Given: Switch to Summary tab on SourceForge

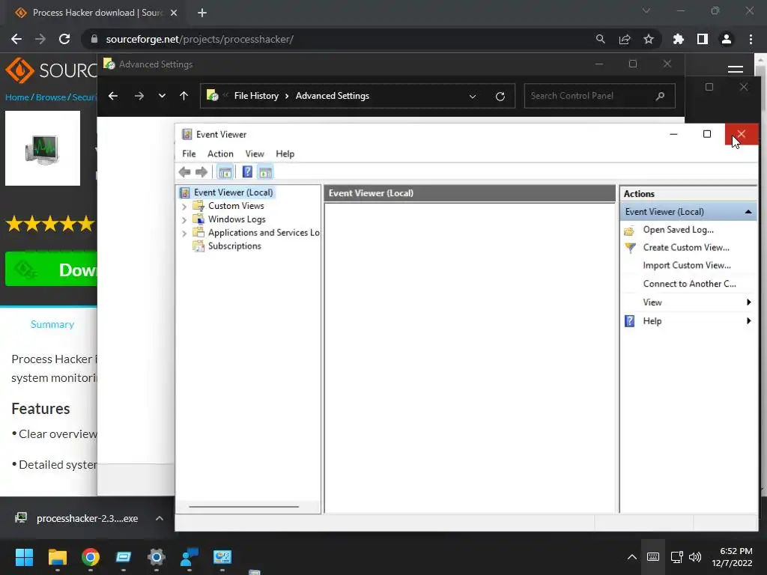Looking at the screenshot, I should (x=52, y=325).
